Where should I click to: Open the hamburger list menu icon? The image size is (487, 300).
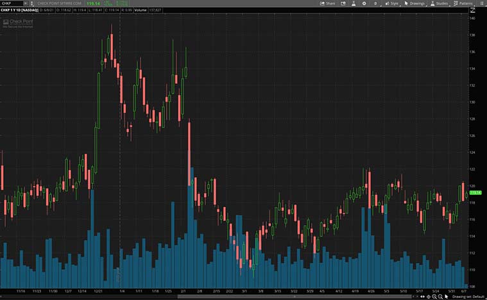(x=482, y=3)
